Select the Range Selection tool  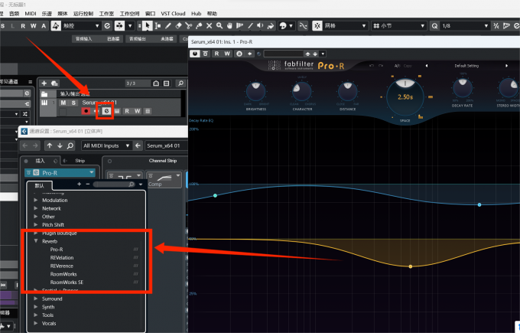158,25
